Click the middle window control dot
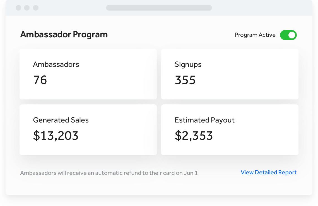Viewport: 318px width, 206px height. click(x=27, y=8)
